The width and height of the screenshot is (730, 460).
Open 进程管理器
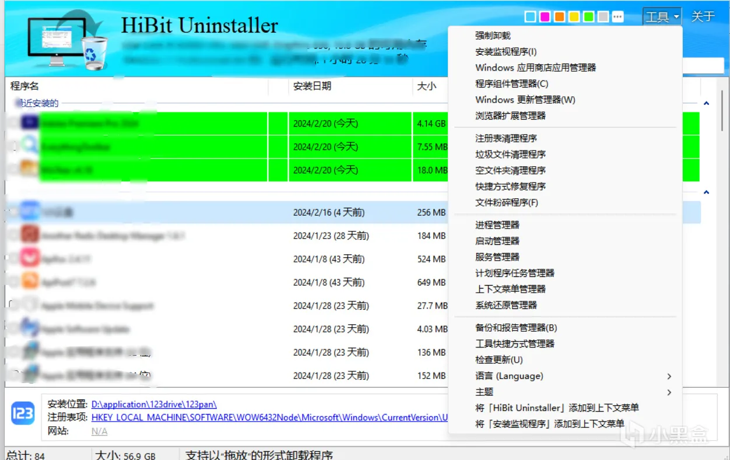pos(497,224)
